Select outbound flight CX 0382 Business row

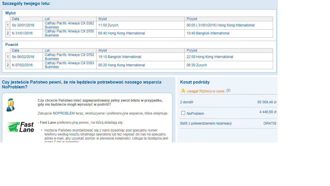(x=139, y=25)
